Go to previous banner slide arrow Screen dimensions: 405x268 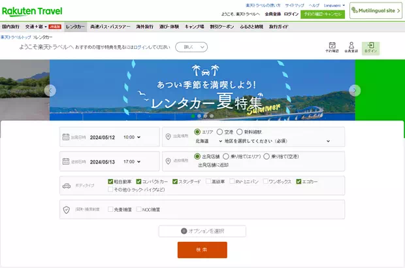50,90
